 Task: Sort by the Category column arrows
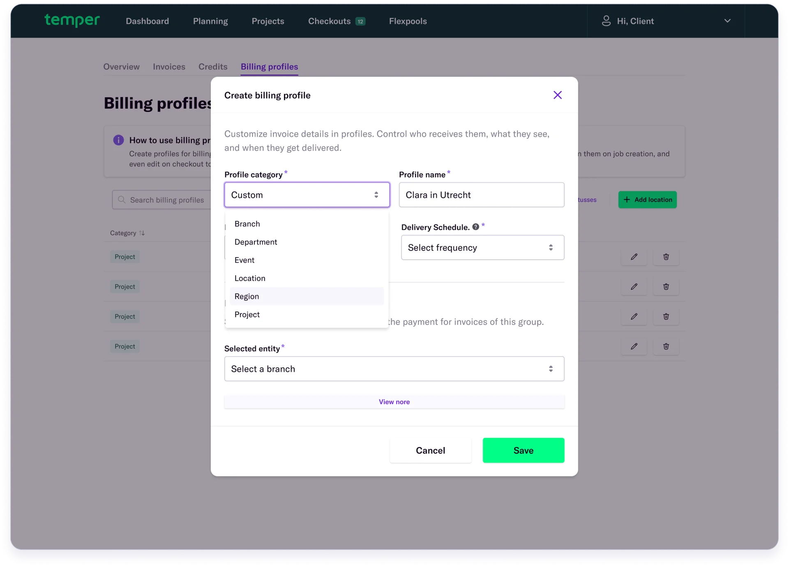pyautogui.click(x=142, y=233)
